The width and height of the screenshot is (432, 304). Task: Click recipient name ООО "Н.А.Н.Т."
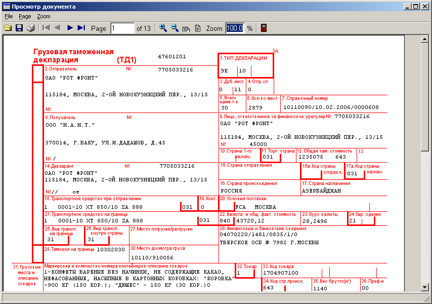tap(70, 125)
